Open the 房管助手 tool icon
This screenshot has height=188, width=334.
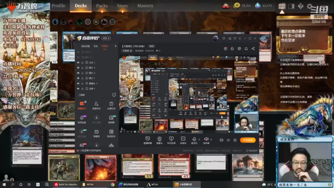coord(96,105)
